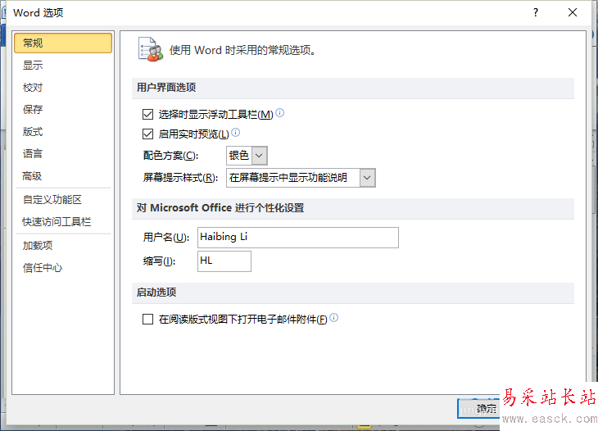Toggle the 启用实时预览 checkbox
The height and width of the screenshot is (431, 598).
(148, 134)
